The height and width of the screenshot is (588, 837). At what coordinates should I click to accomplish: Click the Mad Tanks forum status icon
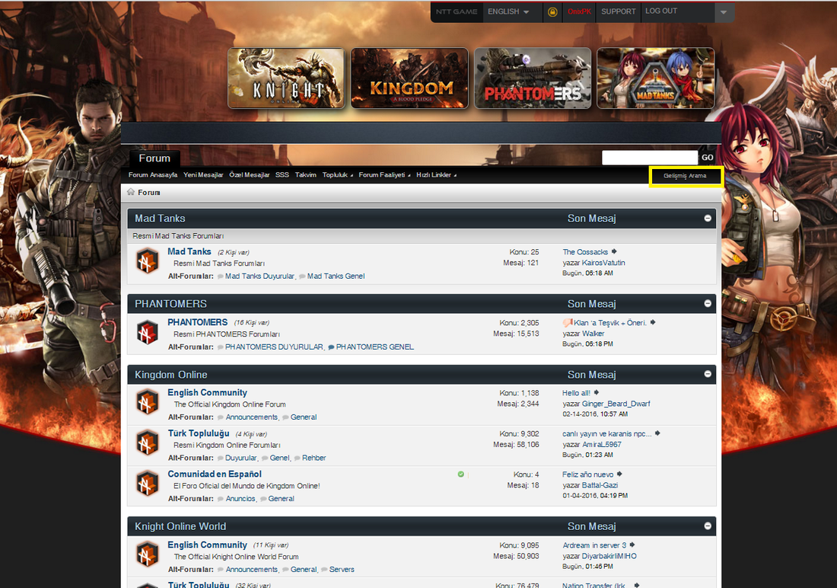point(148,261)
